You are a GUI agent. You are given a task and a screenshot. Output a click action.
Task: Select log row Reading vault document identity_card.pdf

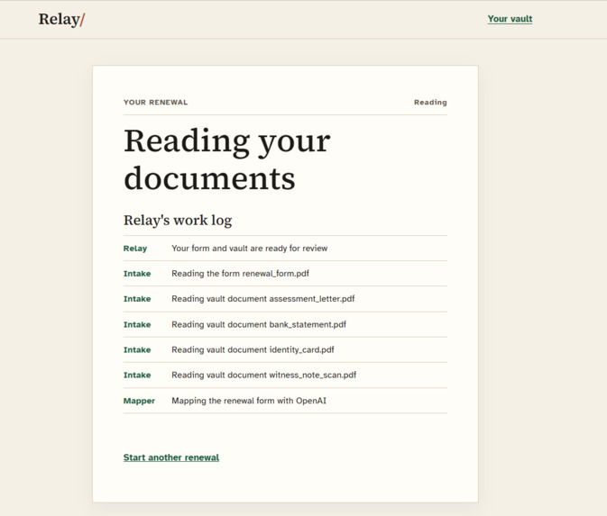285,349
